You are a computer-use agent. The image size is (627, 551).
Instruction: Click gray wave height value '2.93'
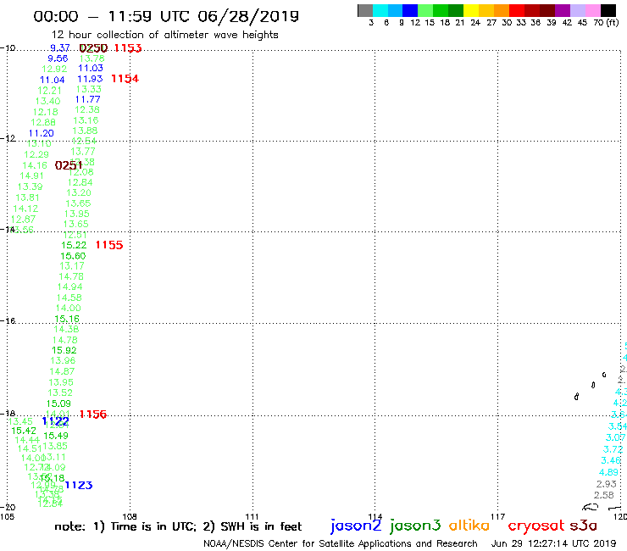[x=607, y=484]
